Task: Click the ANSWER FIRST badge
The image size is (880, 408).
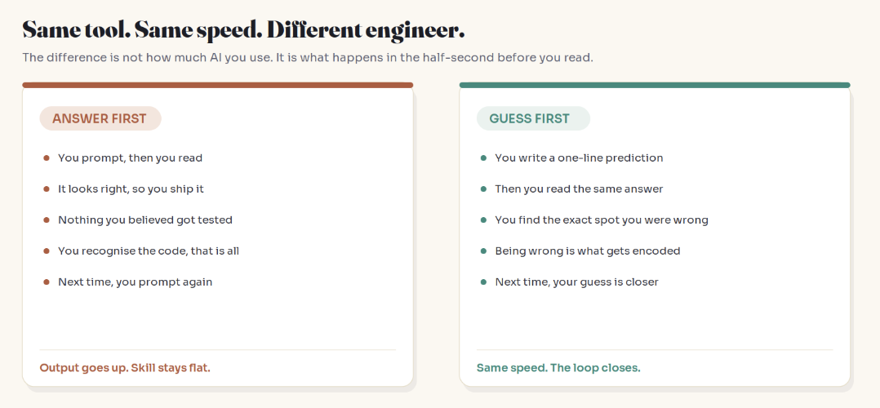Action: click(x=100, y=118)
